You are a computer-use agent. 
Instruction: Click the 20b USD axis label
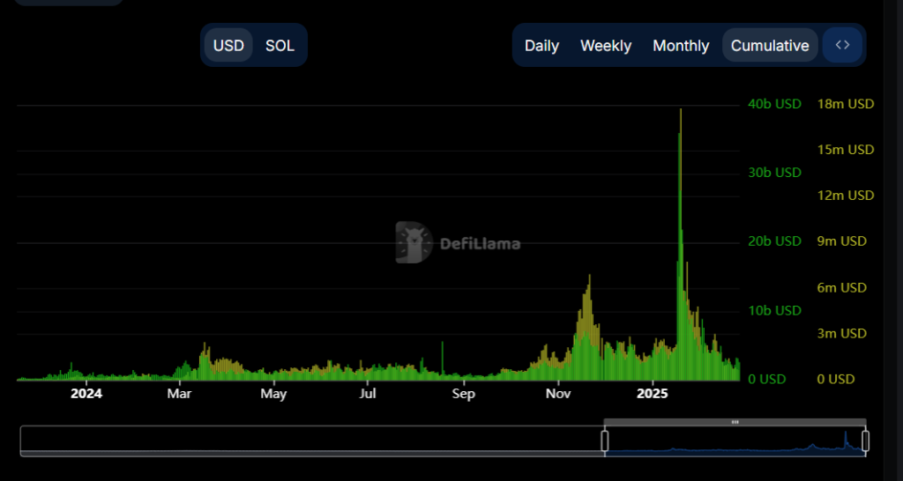(x=774, y=241)
